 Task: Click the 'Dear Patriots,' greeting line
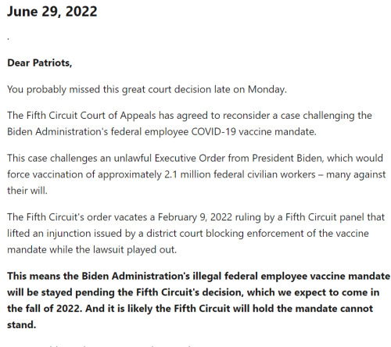pos(40,63)
